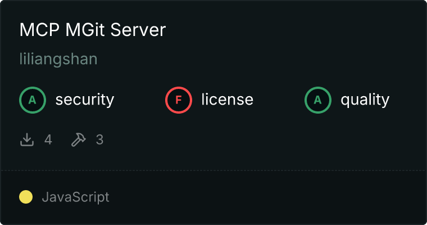This screenshot has height=225, width=427.
Task: Open the MCP MGit Server title
Action: pyautogui.click(x=93, y=30)
